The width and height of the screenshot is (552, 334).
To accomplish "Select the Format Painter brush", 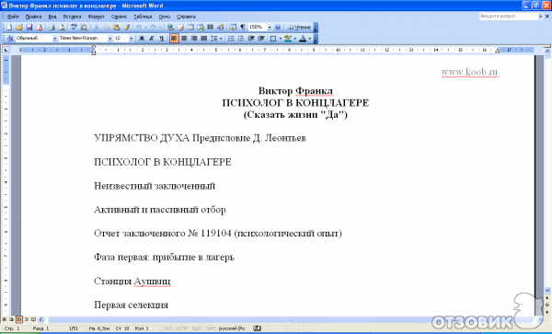I will click(126, 27).
